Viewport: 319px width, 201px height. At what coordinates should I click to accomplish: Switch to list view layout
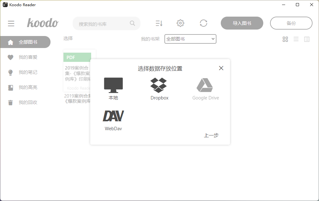click(x=296, y=39)
